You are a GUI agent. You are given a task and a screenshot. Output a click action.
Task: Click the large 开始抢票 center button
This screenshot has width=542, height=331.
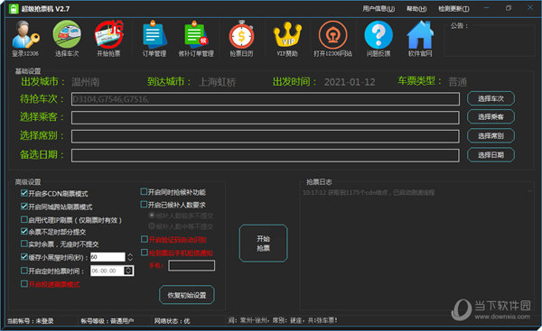coord(263,244)
